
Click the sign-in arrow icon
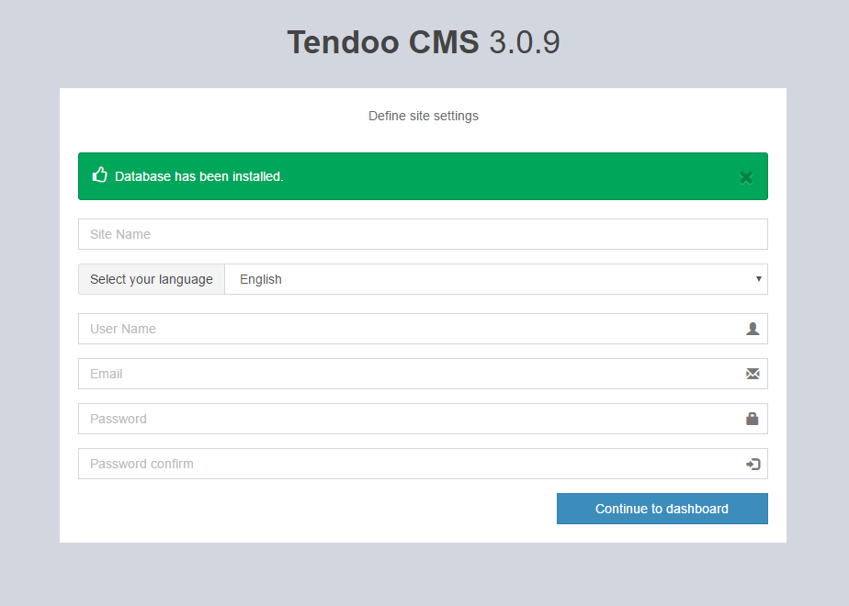click(x=753, y=464)
